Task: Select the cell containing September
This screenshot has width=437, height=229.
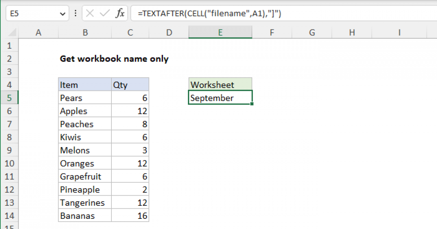Action: coord(220,97)
